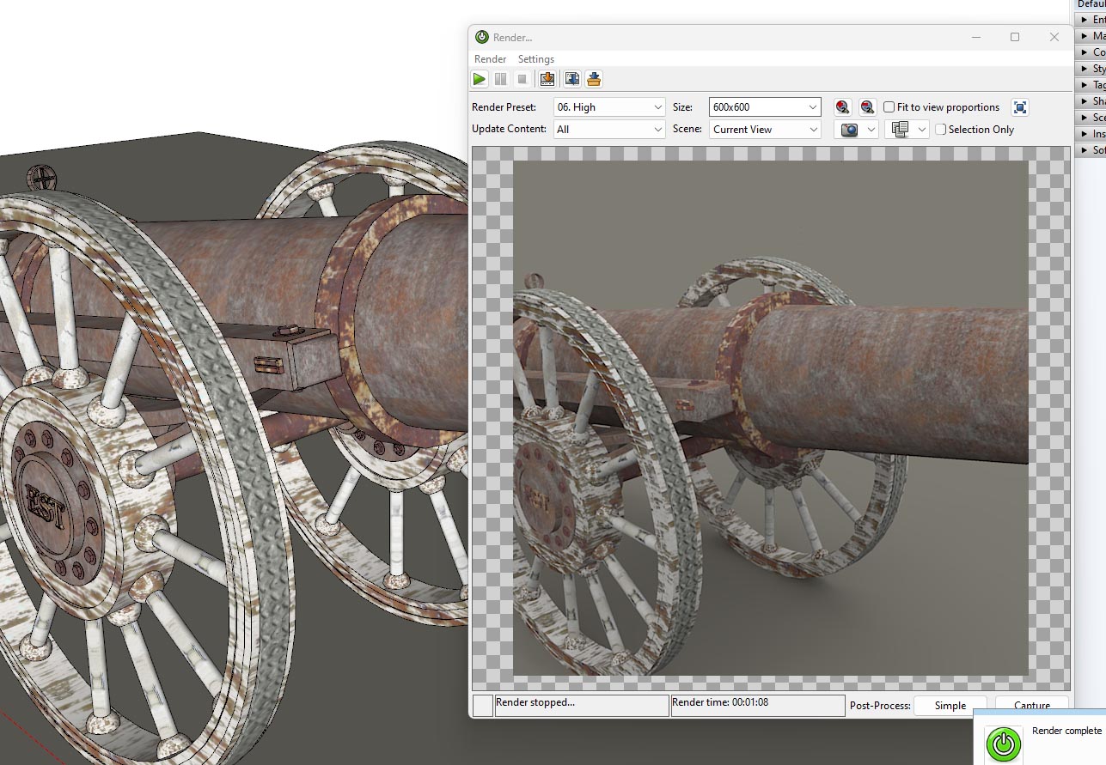Screen dimensions: 1106x765
Task: Enable Fit to view proportions checkbox
Action: pyautogui.click(x=889, y=107)
